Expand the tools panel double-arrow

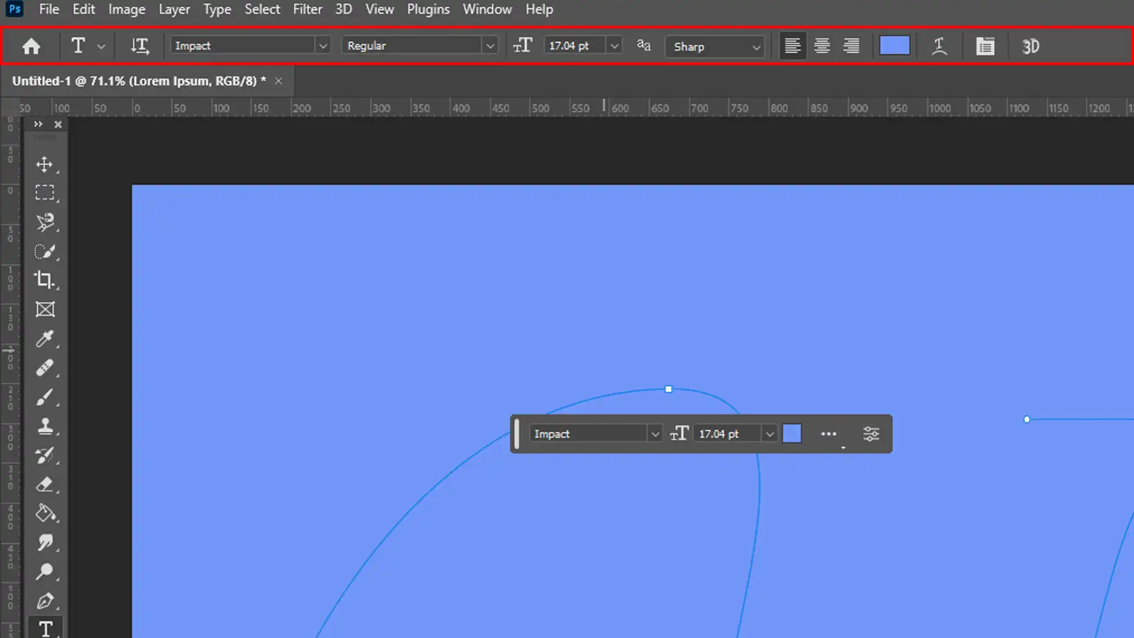pos(38,124)
